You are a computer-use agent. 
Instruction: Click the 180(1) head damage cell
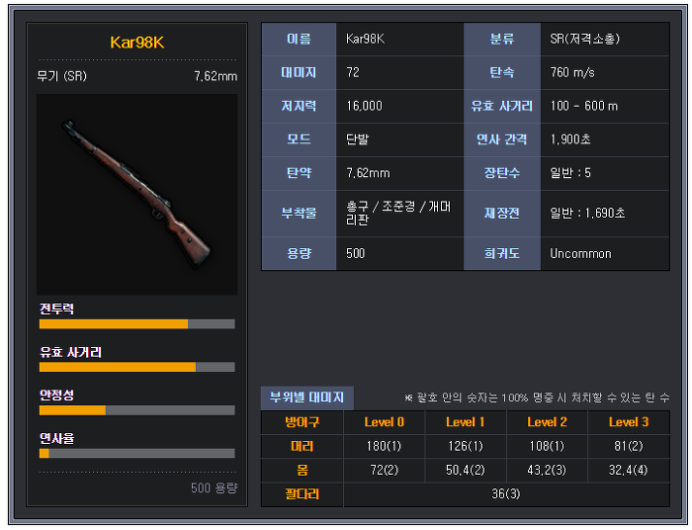click(x=384, y=446)
